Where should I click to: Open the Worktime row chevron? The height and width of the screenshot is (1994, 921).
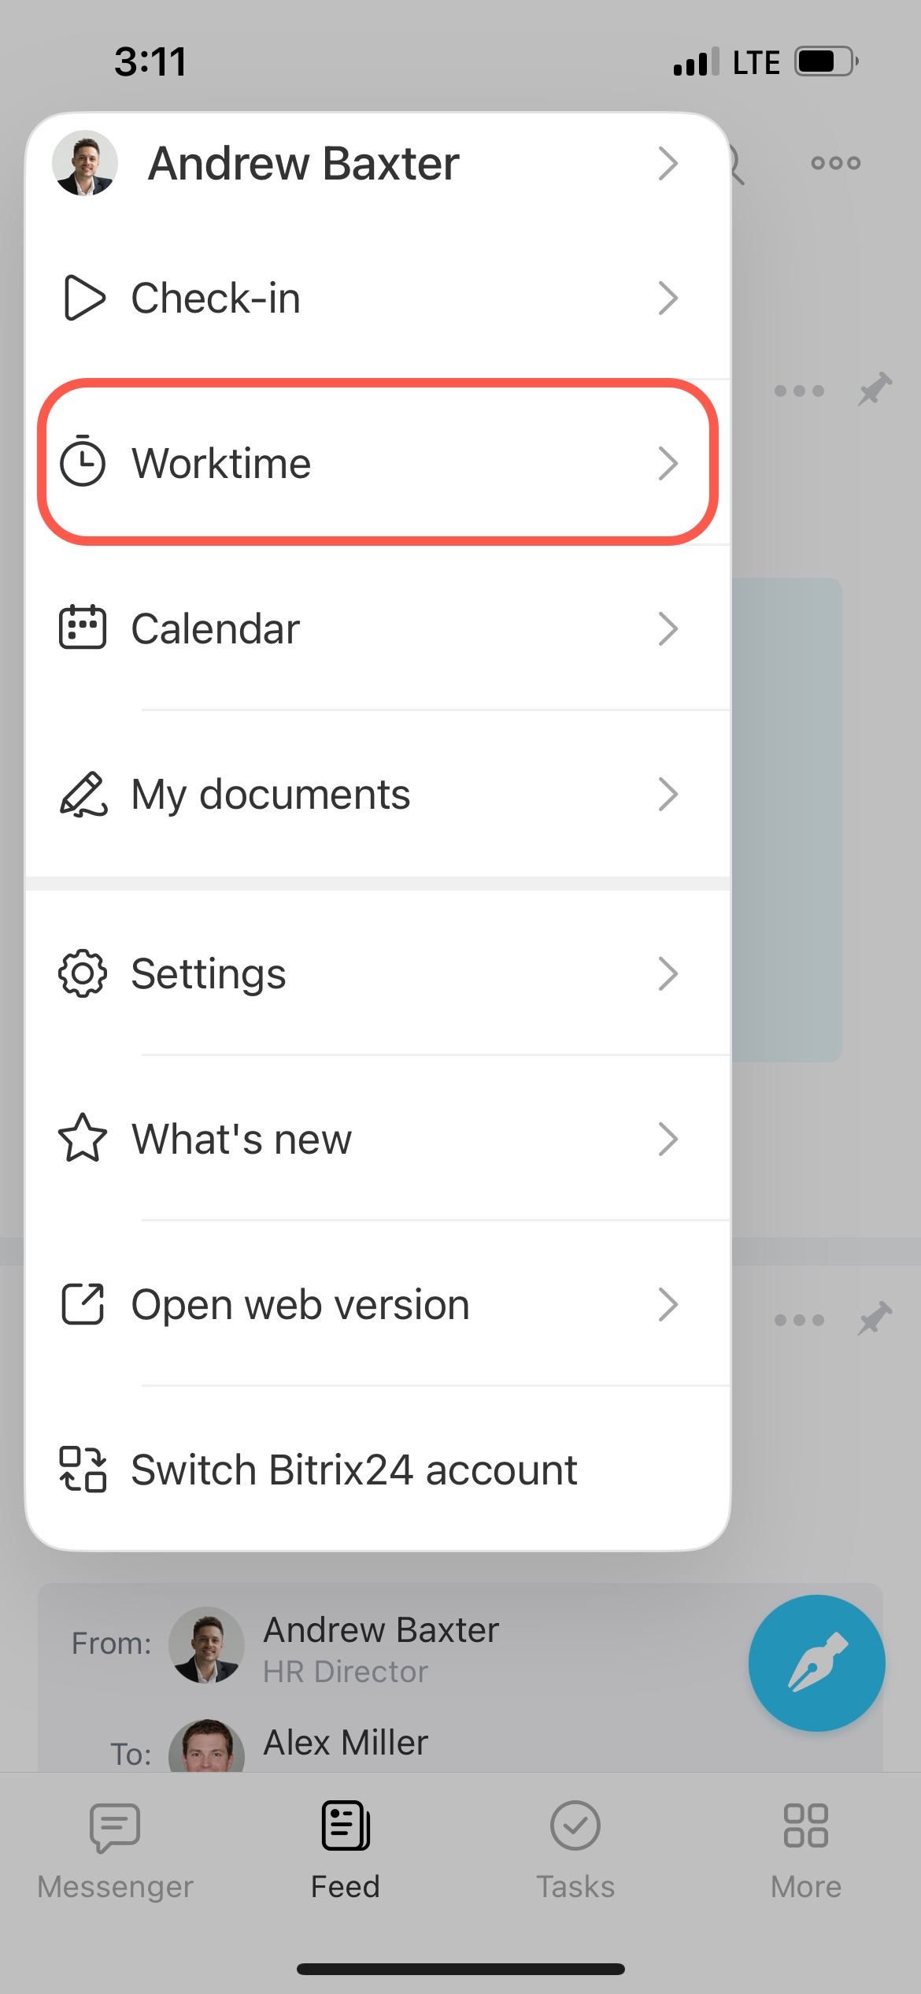click(668, 463)
